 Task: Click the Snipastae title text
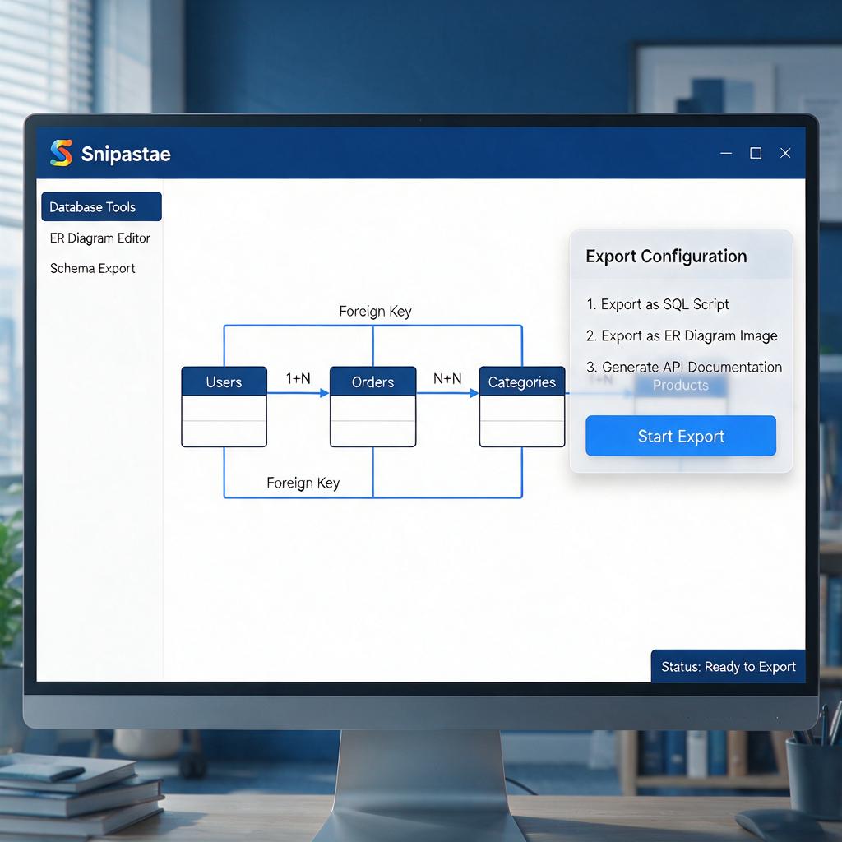[x=126, y=154]
